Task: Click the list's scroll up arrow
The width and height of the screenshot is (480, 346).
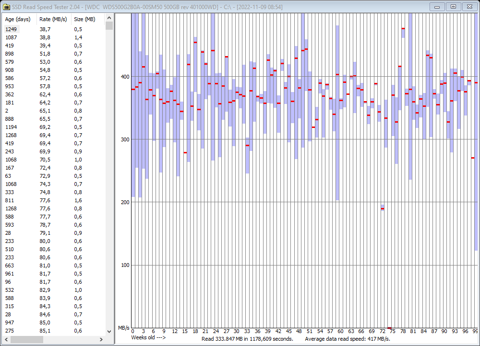Action: [109, 18]
